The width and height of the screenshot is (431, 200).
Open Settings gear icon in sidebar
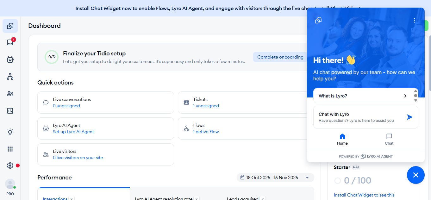tap(10, 166)
